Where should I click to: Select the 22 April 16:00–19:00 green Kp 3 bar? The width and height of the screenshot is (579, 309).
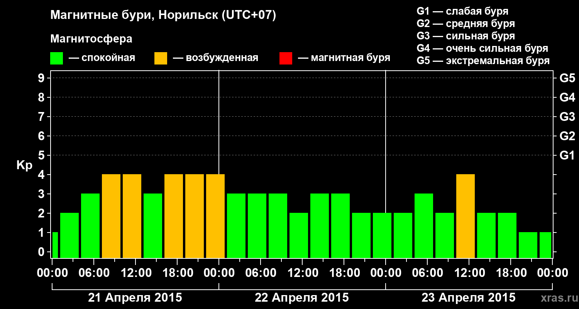[x=340, y=226]
